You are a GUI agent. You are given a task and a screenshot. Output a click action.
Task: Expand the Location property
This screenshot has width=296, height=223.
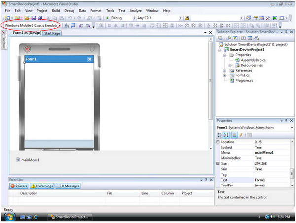[x=218, y=142]
